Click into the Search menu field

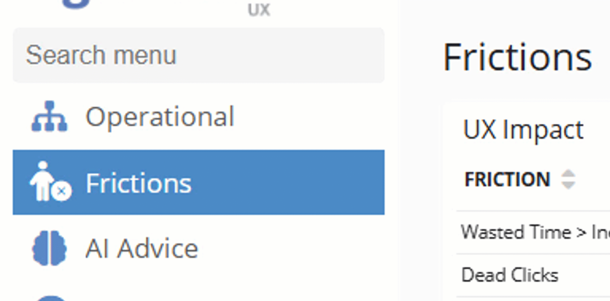(x=198, y=55)
